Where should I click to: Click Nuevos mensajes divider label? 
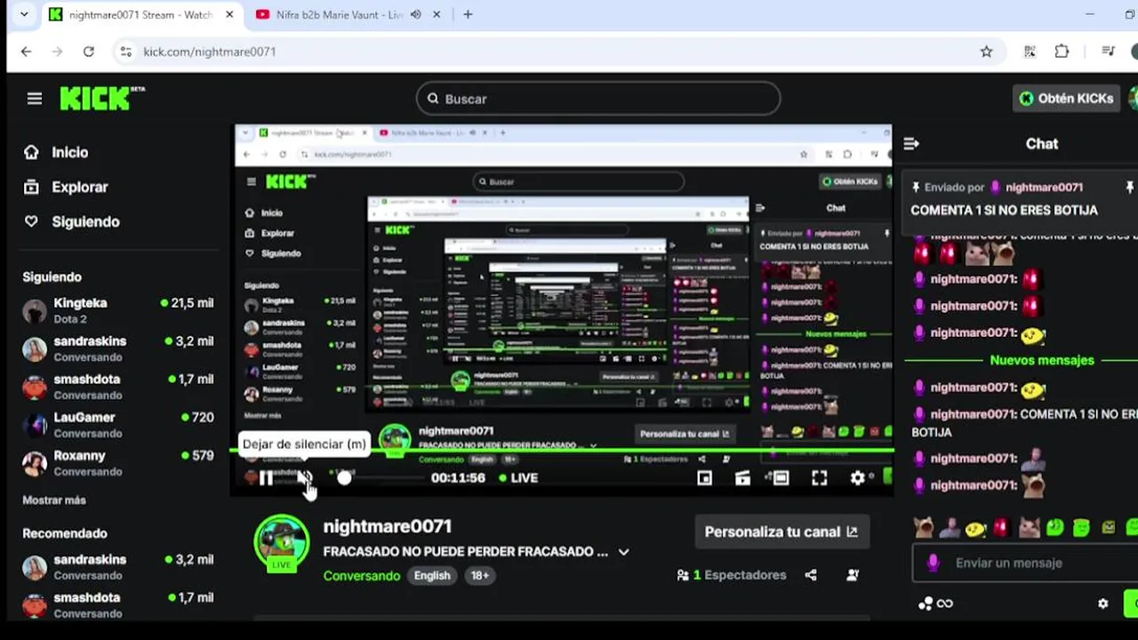tap(1042, 360)
